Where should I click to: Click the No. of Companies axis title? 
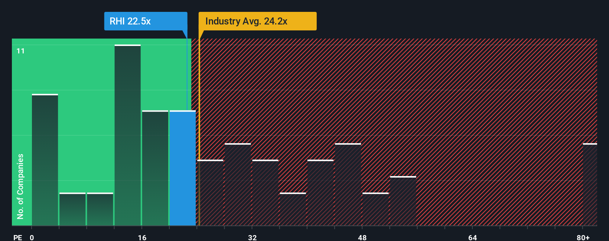pyautogui.click(x=20, y=186)
